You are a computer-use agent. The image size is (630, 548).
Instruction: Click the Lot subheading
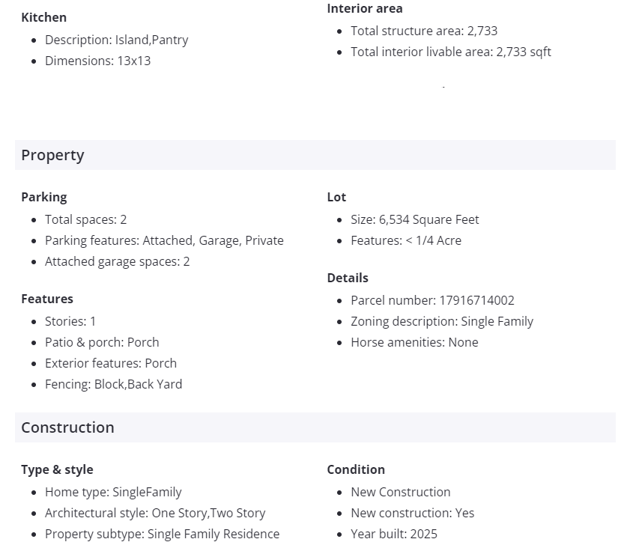[x=336, y=197]
